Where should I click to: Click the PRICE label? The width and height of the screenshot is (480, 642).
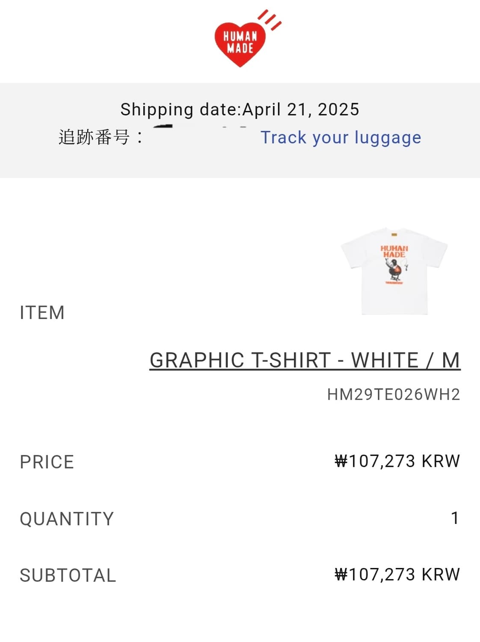coord(47,462)
